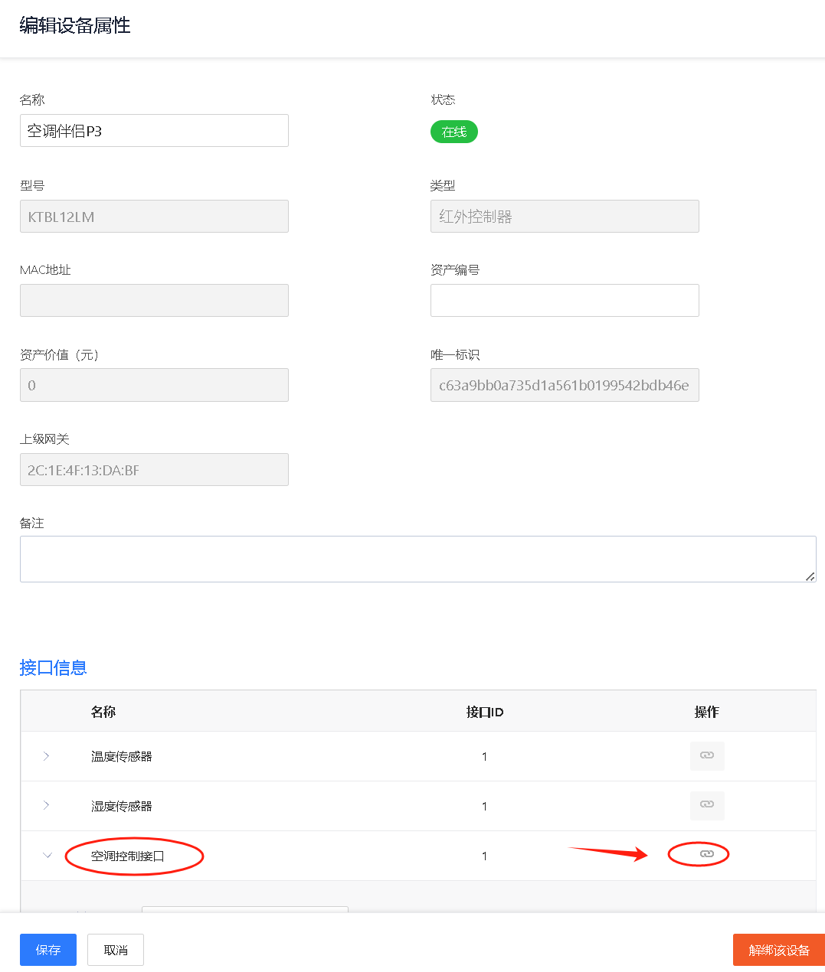
Task: Click the link icon for 温度传感器 row
Action: pos(706,755)
